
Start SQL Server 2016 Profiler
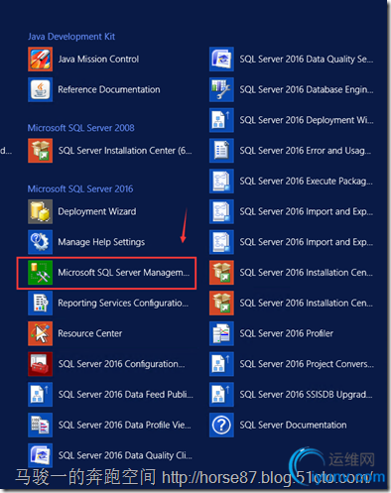click(x=271, y=333)
